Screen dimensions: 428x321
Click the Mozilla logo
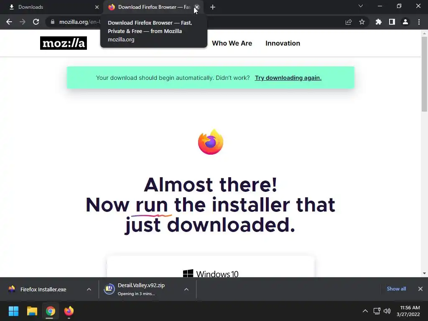tap(64, 43)
